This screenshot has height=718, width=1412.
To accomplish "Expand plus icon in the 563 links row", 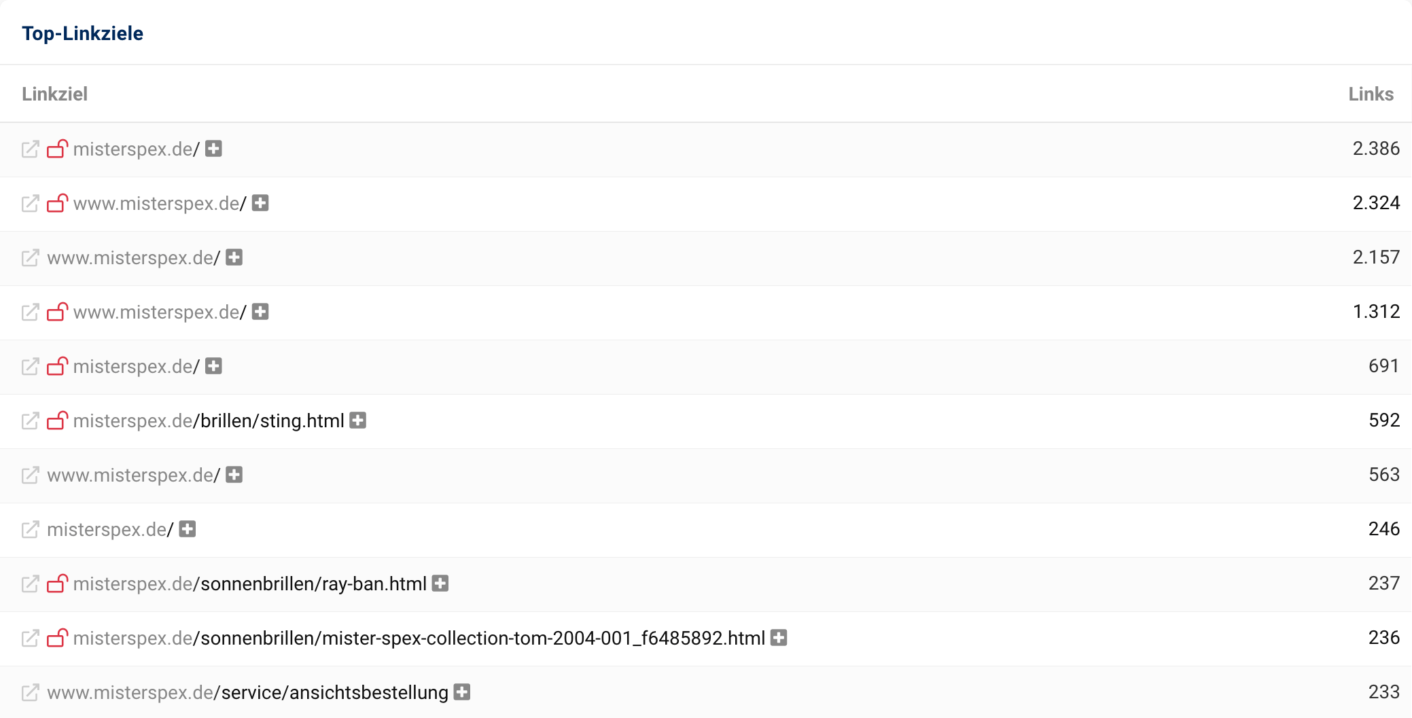I will pos(234,475).
